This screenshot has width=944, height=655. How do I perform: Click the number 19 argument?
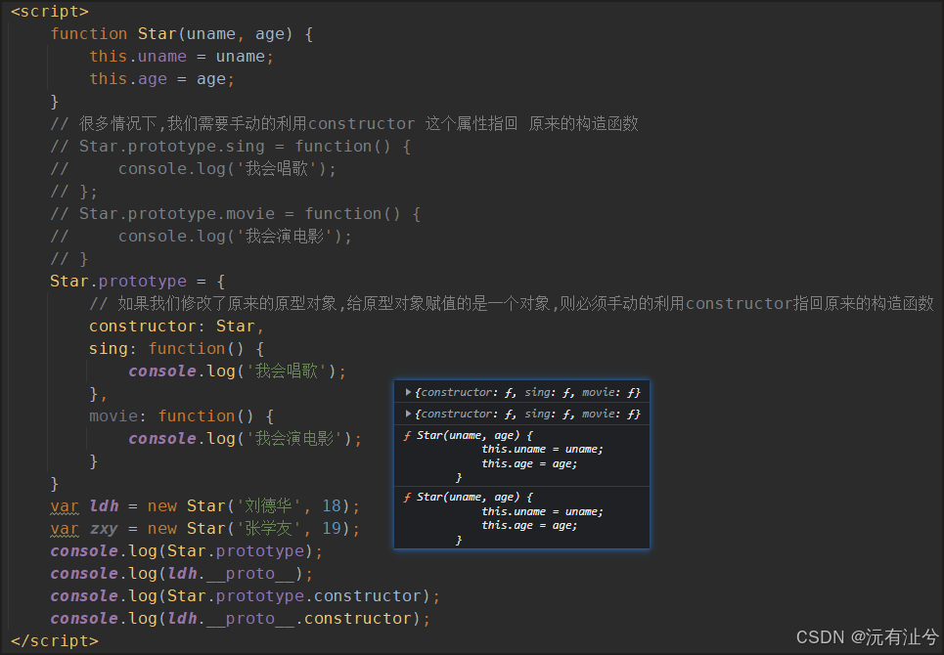click(x=332, y=529)
